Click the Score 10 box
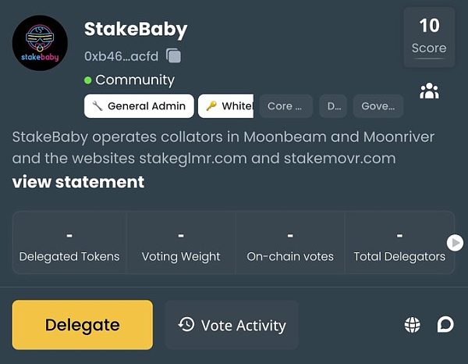This screenshot has height=364, width=468. [x=429, y=36]
